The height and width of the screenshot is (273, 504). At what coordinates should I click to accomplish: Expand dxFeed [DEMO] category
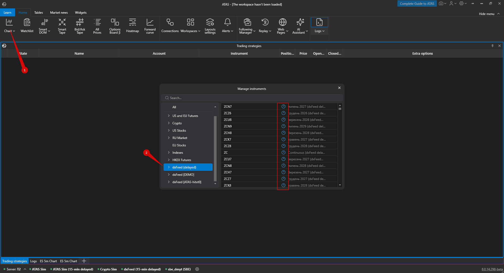click(x=169, y=174)
